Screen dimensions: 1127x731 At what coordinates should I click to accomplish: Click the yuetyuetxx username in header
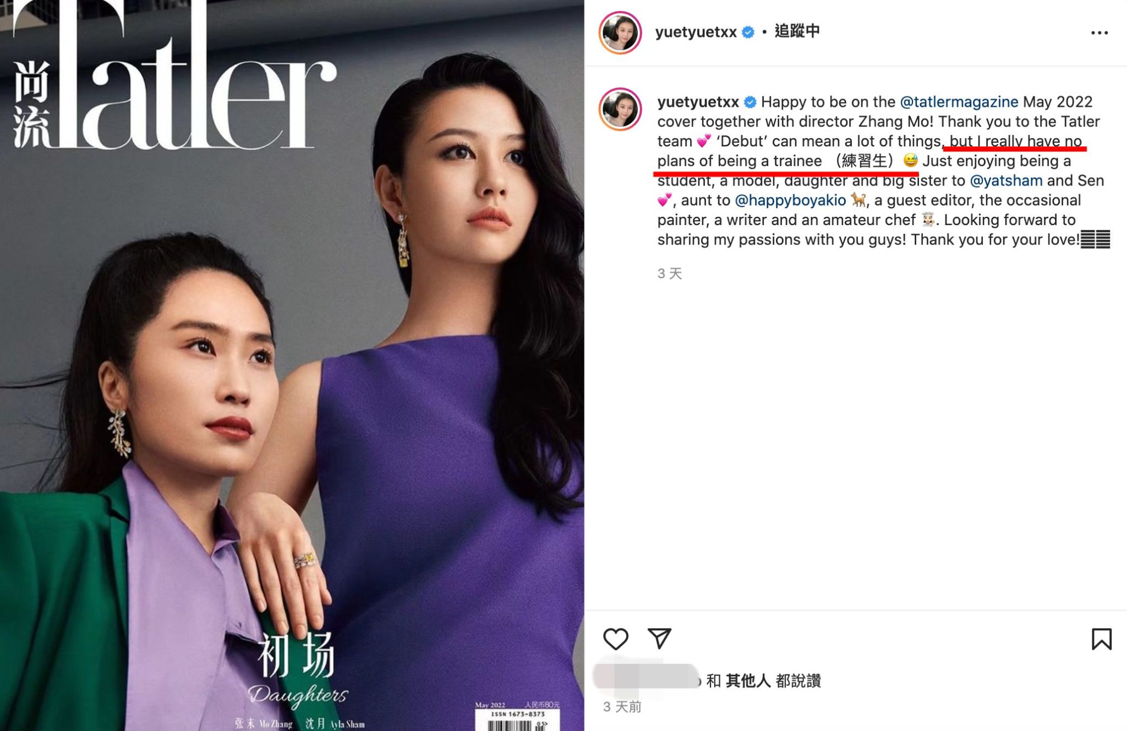tap(696, 32)
